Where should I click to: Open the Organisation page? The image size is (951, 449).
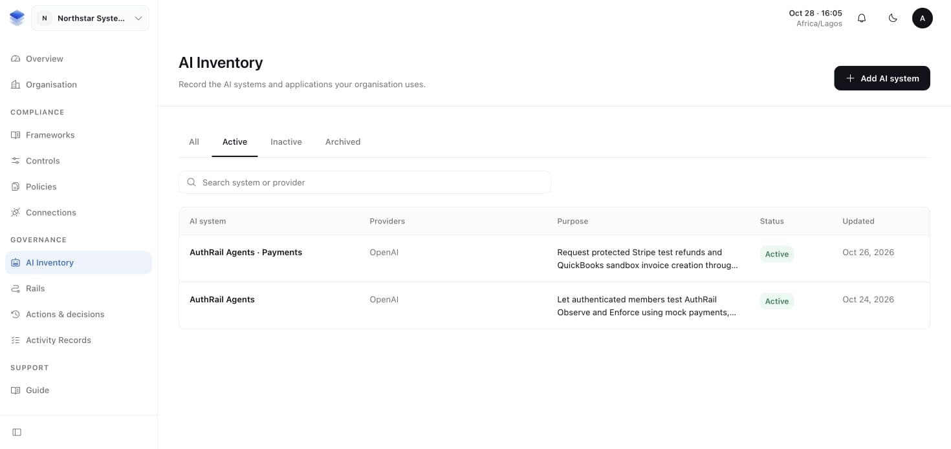point(78,85)
